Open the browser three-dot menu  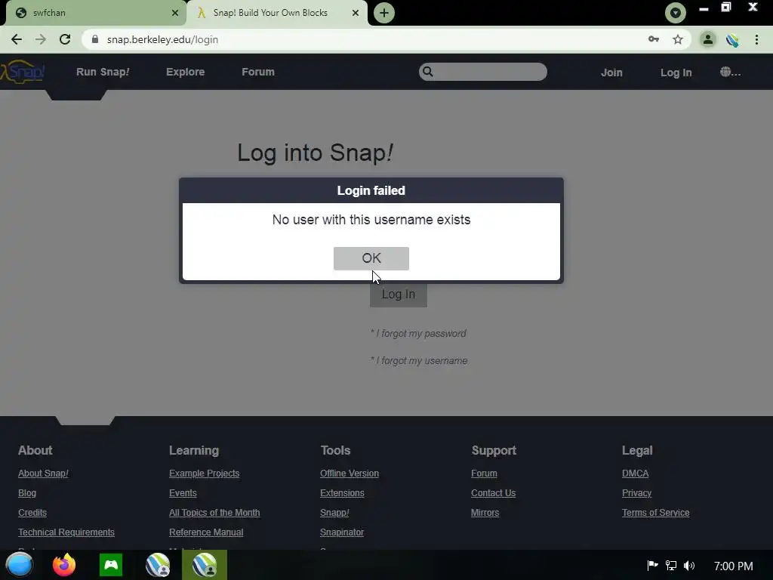[x=756, y=39]
